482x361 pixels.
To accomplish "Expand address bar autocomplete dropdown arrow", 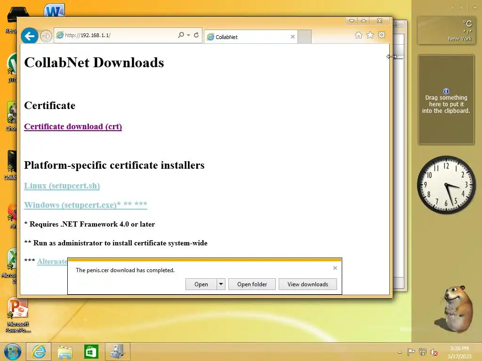I will click(x=188, y=35).
